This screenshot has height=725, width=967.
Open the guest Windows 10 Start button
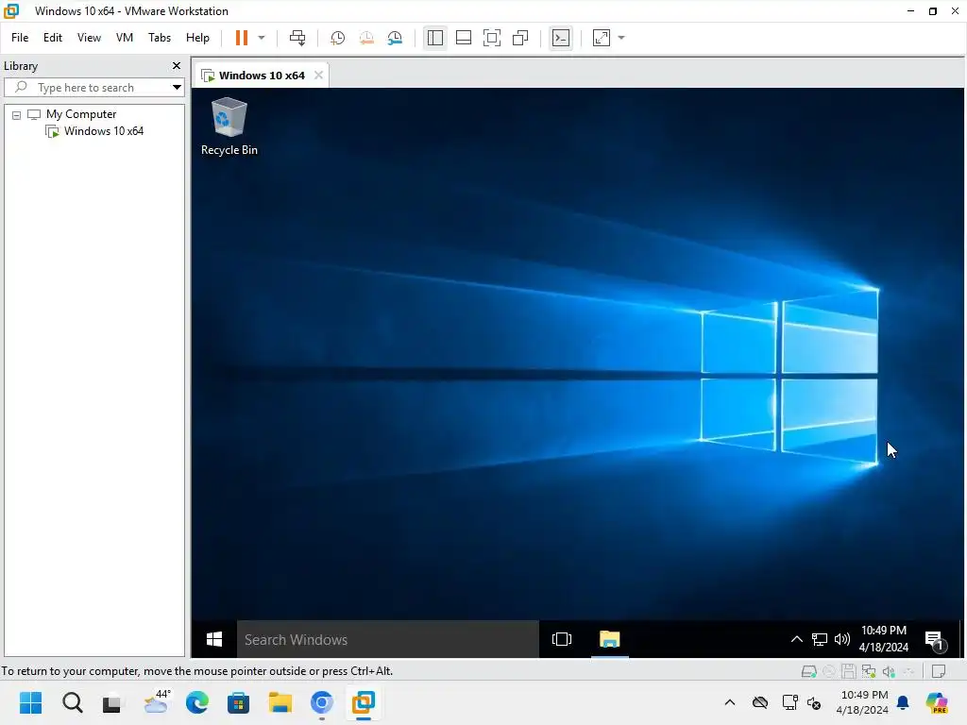[214, 639]
